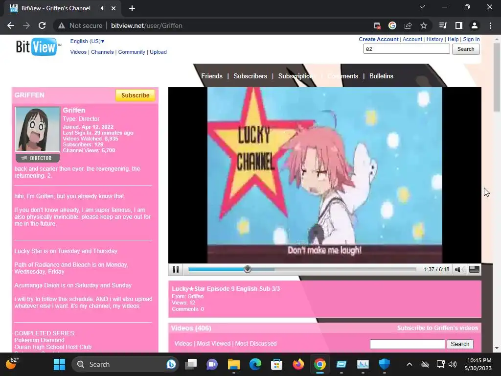Click the address bar URL bitview.net/user/Griffen
The height and width of the screenshot is (376, 501).
(146, 25)
